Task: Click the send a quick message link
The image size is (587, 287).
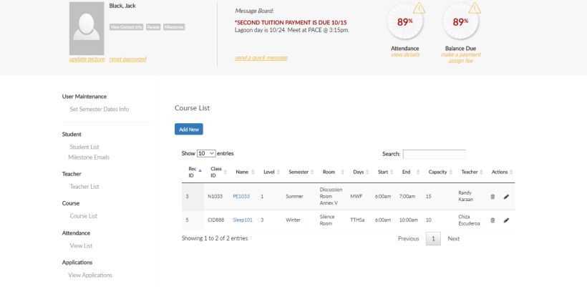Action: [x=261, y=57]
